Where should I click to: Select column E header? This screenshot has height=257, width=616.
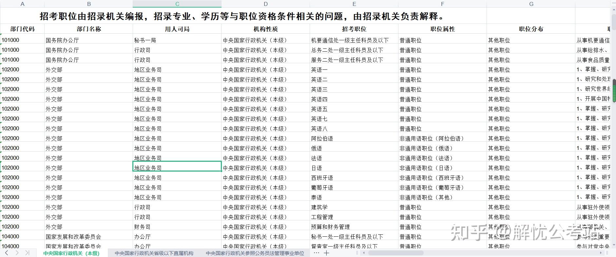[354, 4]
